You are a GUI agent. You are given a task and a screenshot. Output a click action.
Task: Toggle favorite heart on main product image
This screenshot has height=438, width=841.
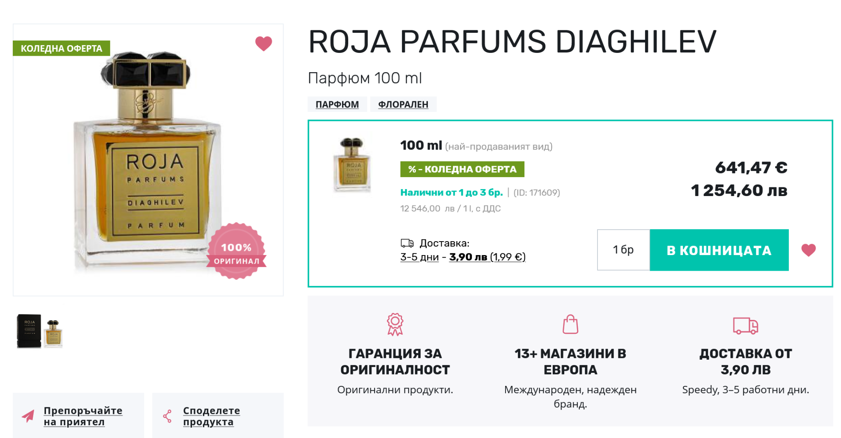pos(263,43)
